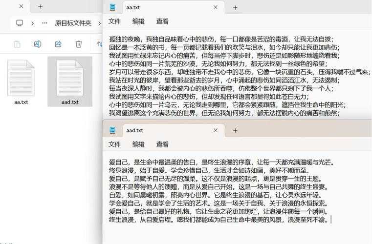
Task: Add a new tab in aa.txt Notepad window
Action: click(x=235, y=8)
